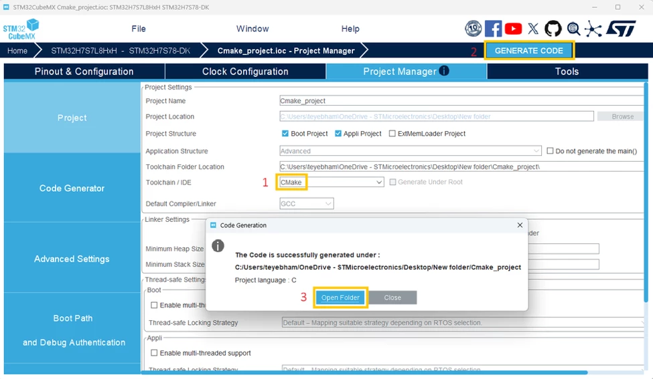Maximize the STM32CubeMX window
Viewport: 653px width, 379px height.
pos(618,7)
